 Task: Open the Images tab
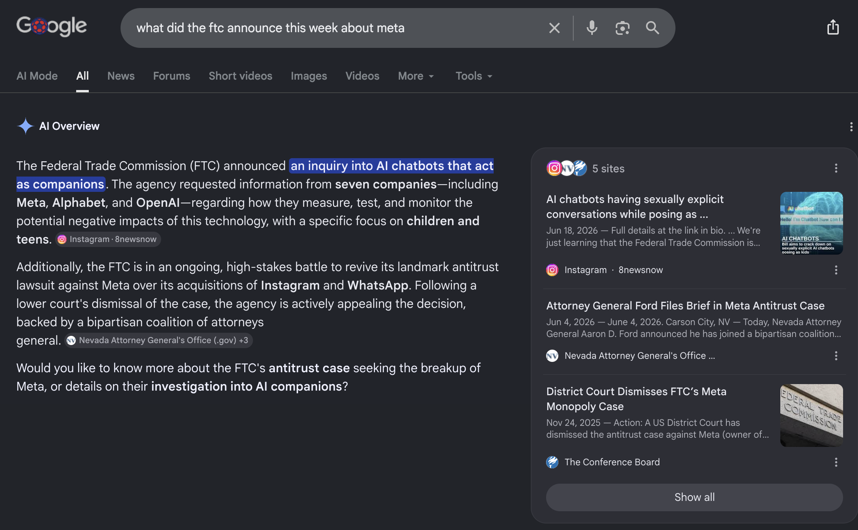[x=309, y=76]
